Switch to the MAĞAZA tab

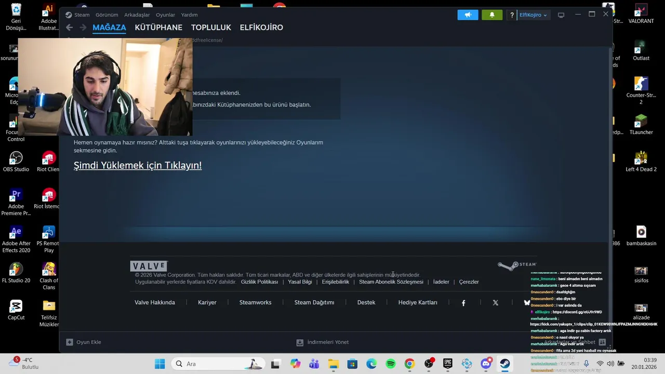point(109,28)
